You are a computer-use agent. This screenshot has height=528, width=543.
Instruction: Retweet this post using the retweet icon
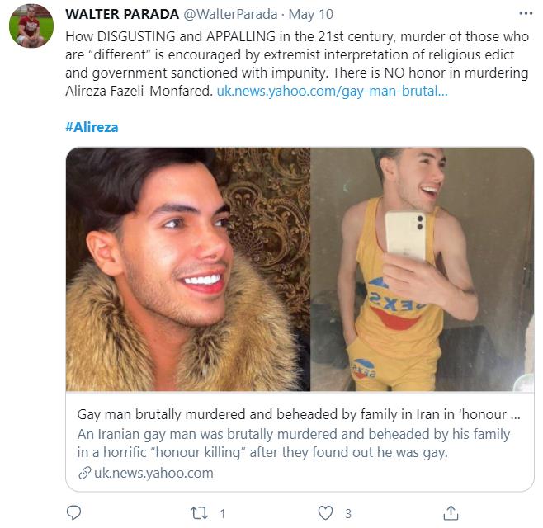pos(199,512)
